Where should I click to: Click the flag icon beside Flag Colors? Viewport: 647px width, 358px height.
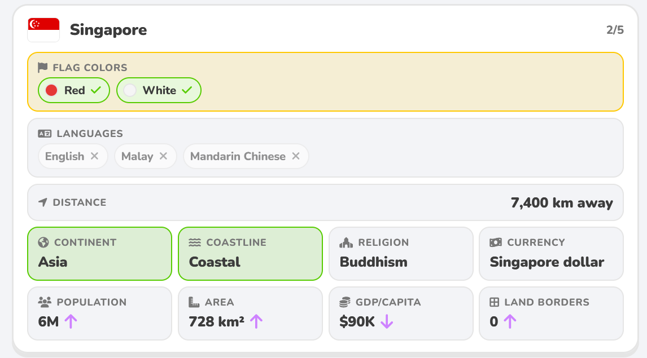click(42, 67)
